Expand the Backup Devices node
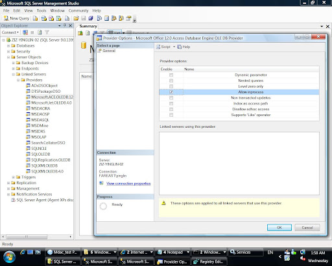The height and width of the screenshot is (266, 332). pos(14,63)
